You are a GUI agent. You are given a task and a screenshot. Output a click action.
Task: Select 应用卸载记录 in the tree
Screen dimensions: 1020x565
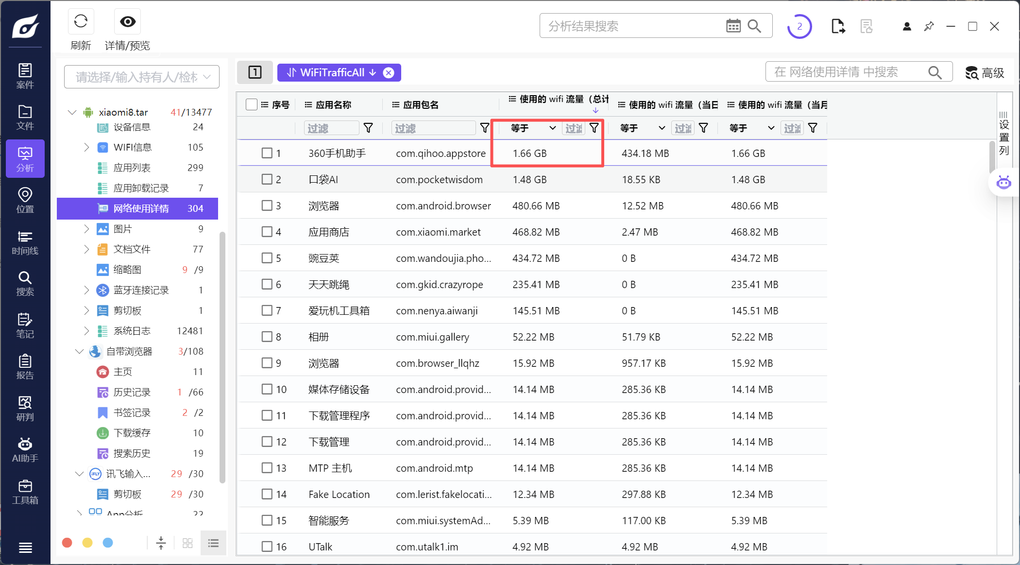coord(141,188)
